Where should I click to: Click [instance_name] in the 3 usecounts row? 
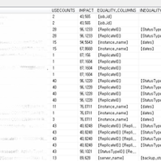pos(113,120)
